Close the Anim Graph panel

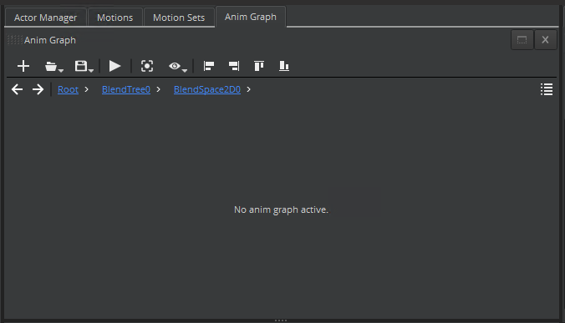coord(546,40)
